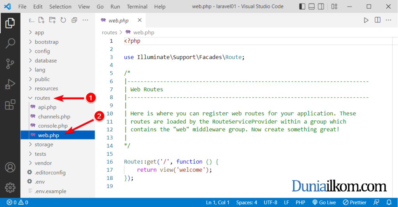The height and width of the screenshot is (207, 398).
Task: Collapse all folders in explorer
Action: (74, 20)
